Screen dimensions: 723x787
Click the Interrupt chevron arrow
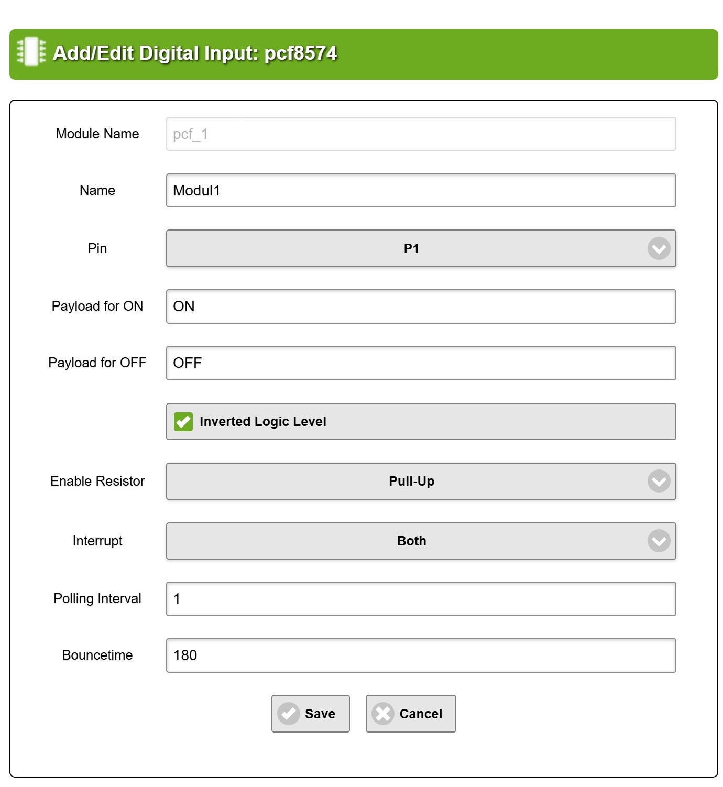pos(659,541)
